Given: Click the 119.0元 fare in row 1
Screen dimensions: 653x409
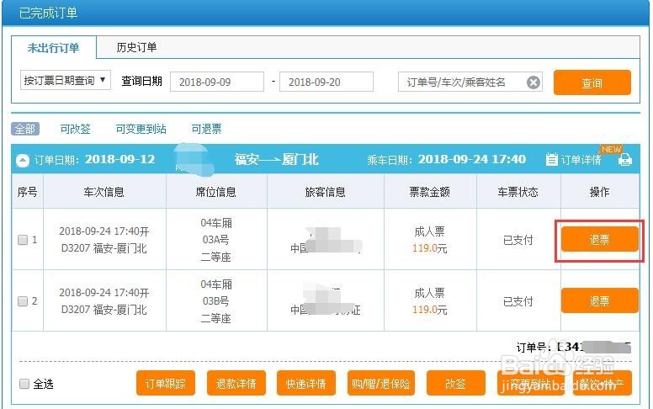Looking at the screenshot, I should tap(429, 248).
